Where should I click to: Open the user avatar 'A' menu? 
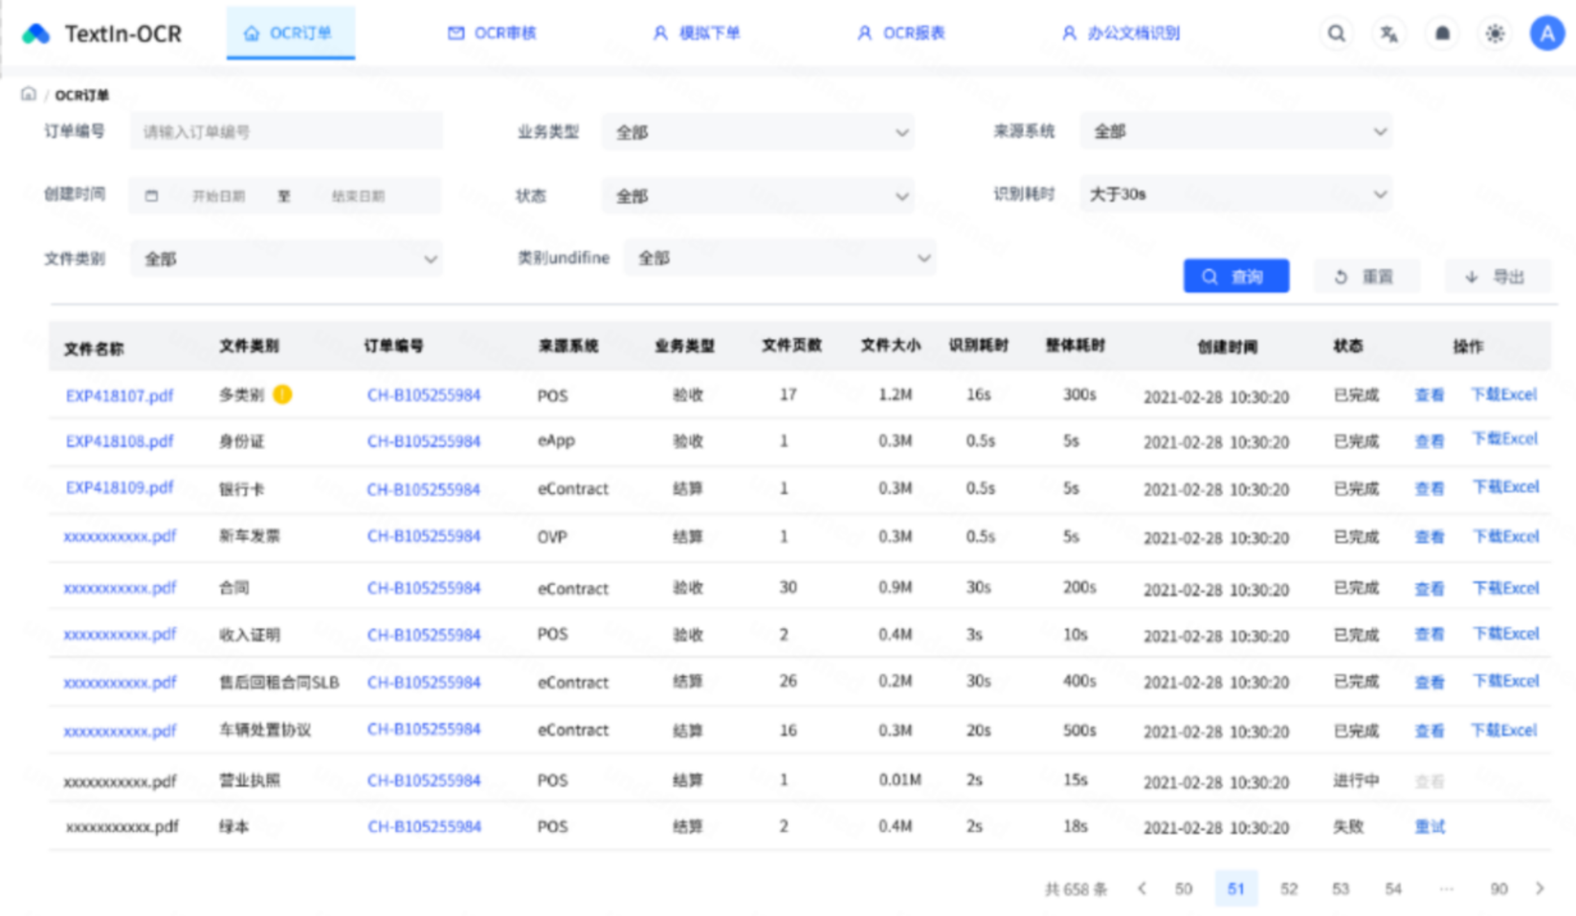pyautogui.click(x=1547, y=33)
